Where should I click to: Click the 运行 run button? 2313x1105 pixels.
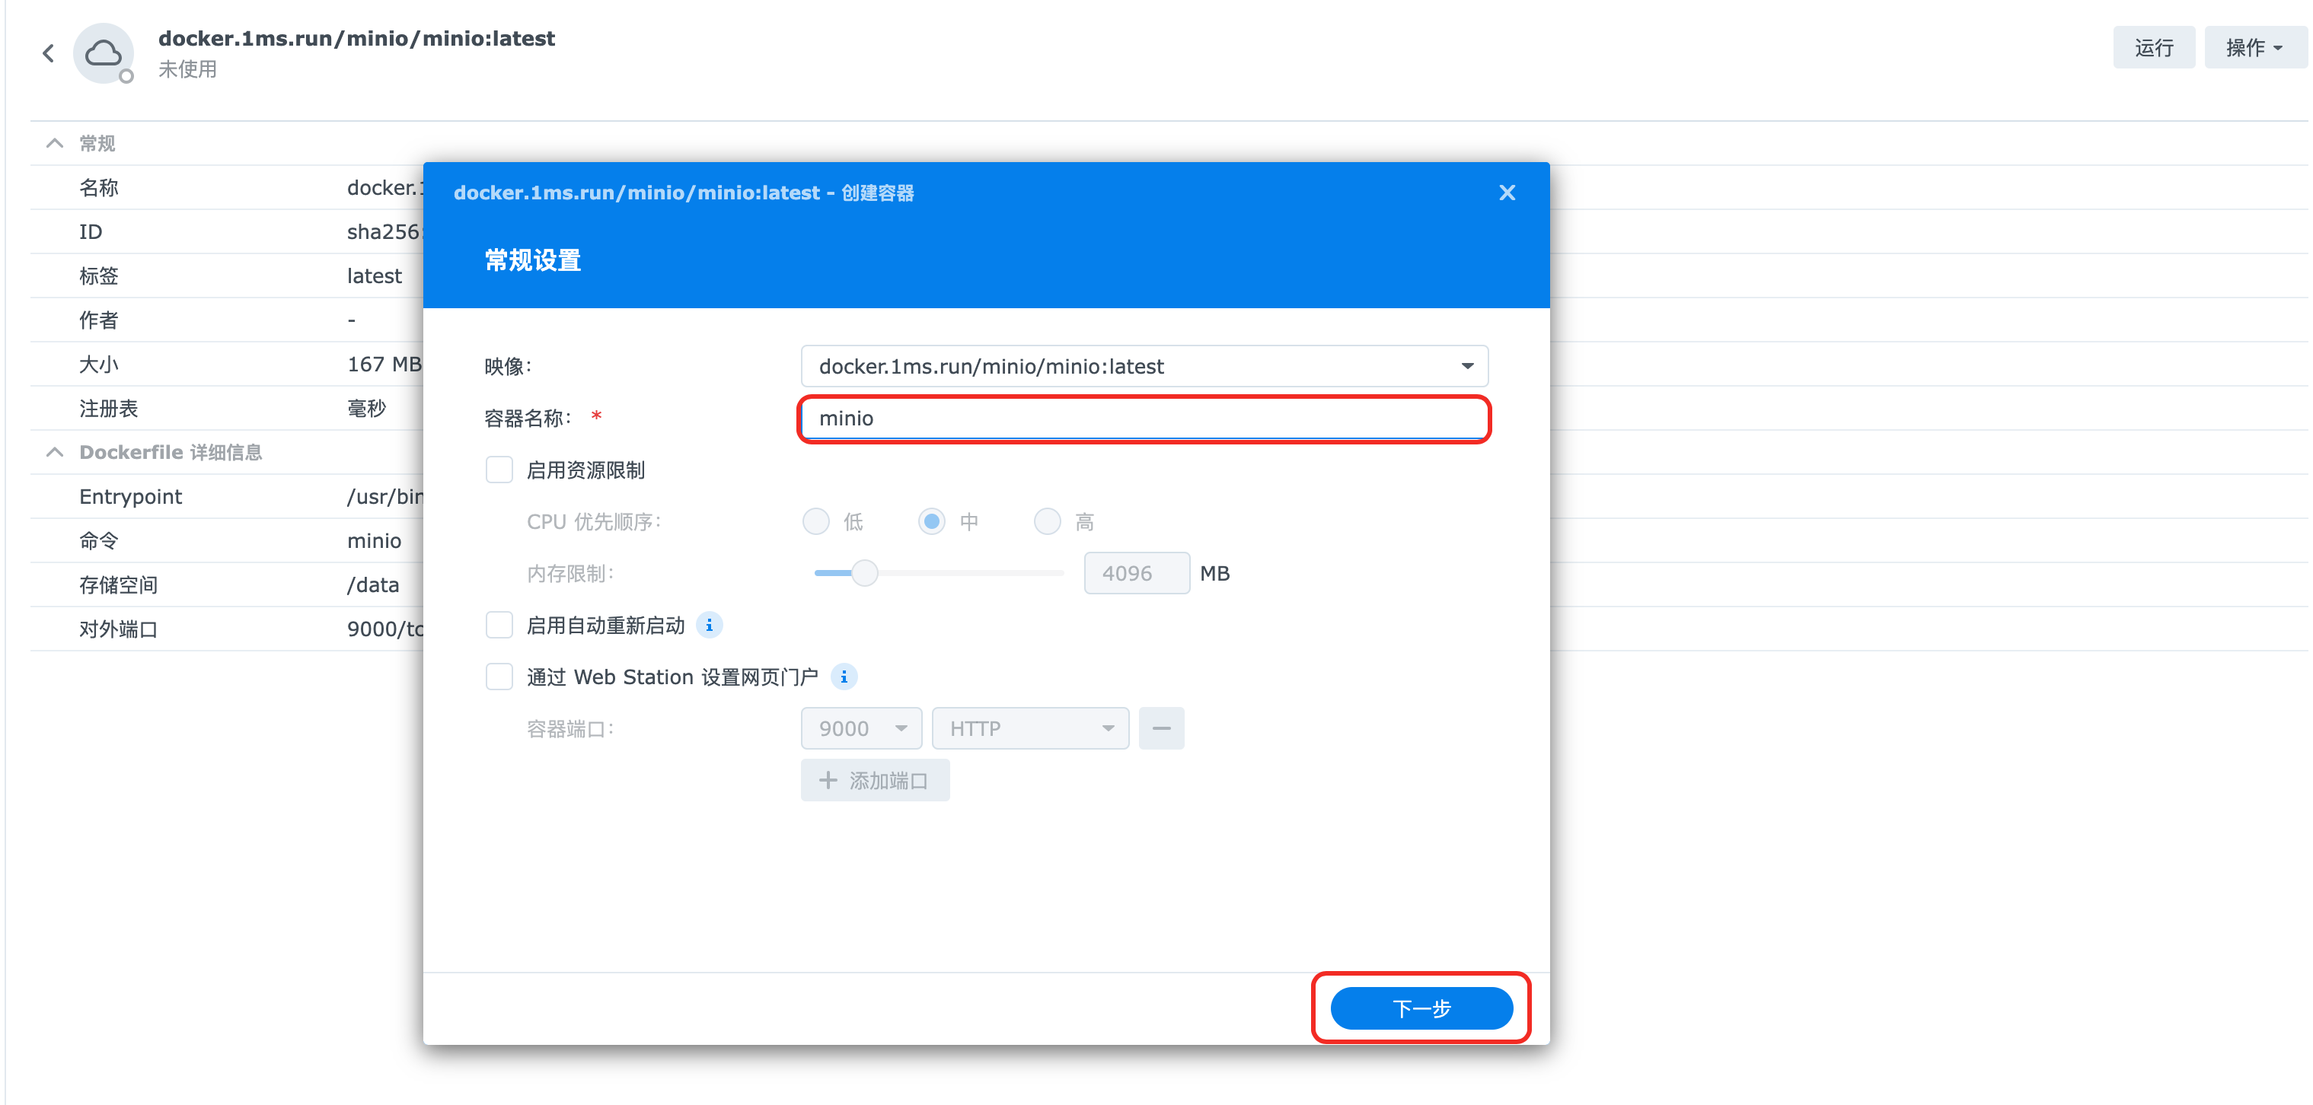pyautogui.click(x=2153, y=48)
